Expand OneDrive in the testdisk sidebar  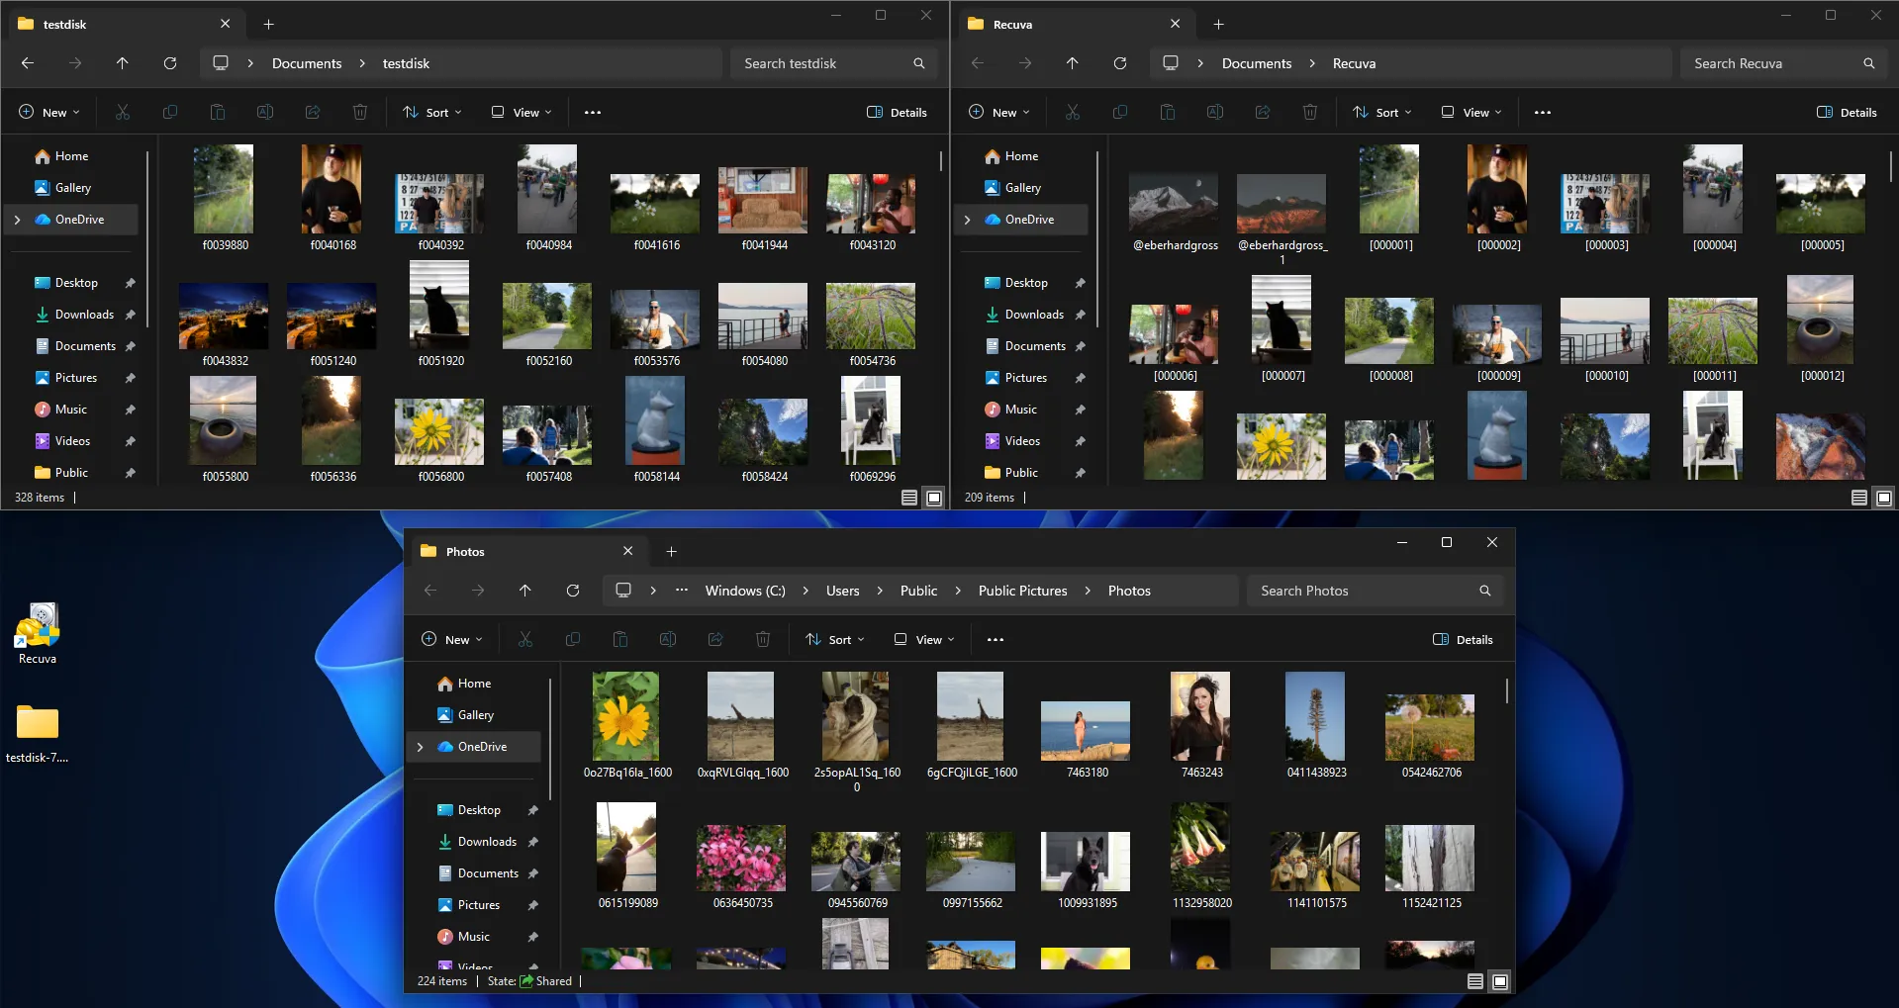tap(18, 219)
